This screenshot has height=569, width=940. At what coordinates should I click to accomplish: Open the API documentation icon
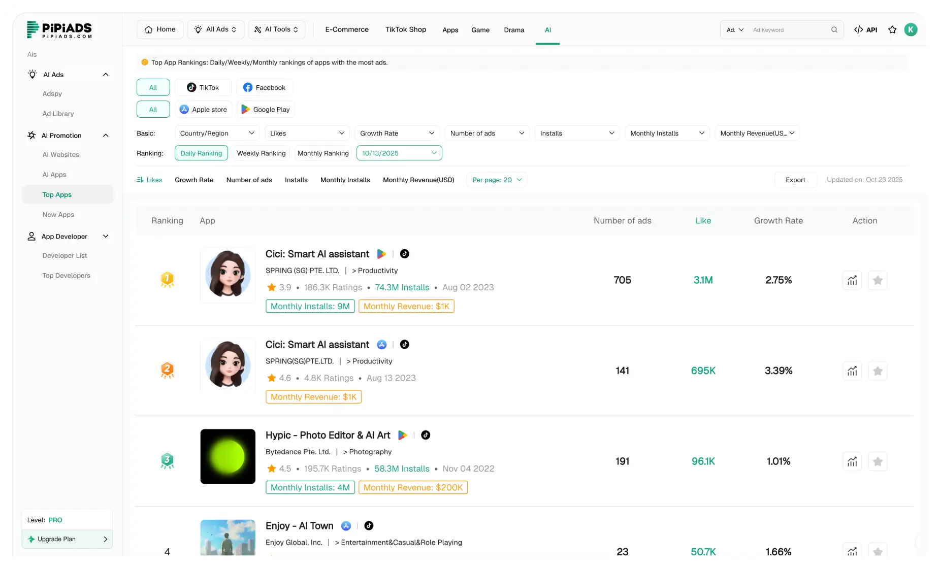point(865,29)
